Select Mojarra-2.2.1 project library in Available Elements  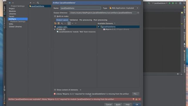tap(116, 29)
